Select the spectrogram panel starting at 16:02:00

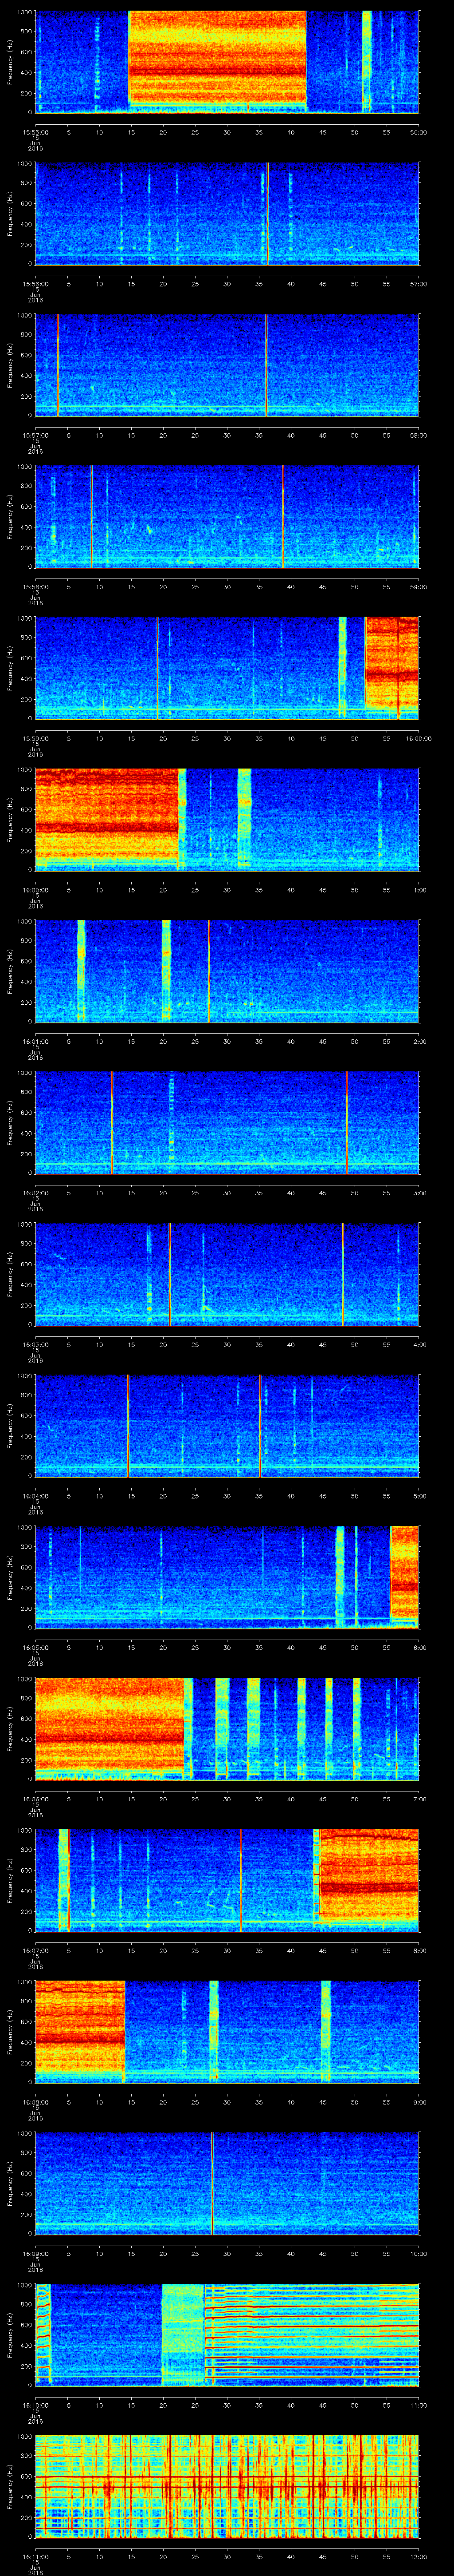pyautogui.click(x=227, y=1122)
